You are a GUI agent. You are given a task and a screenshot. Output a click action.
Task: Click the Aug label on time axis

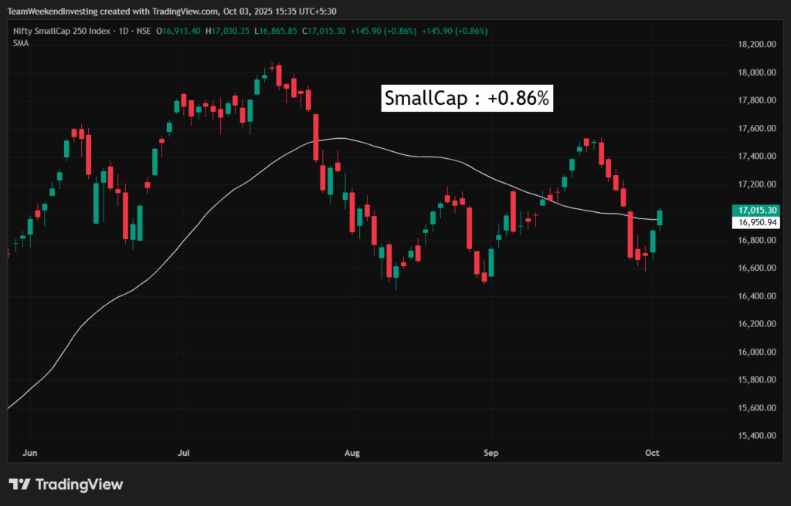point(352,454)
